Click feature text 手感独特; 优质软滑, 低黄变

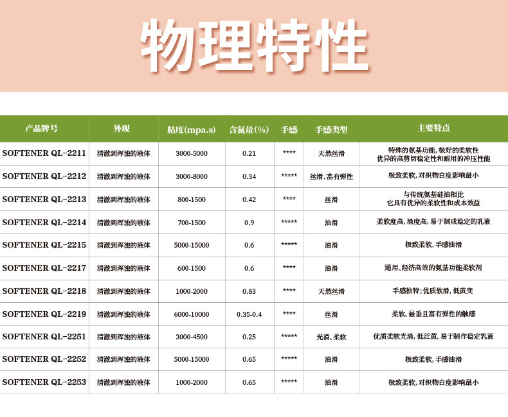click(x=433, y=291)
